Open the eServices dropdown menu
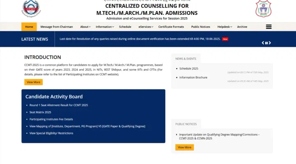This screenshot has height=164, width=296. [x=146, y=27]
